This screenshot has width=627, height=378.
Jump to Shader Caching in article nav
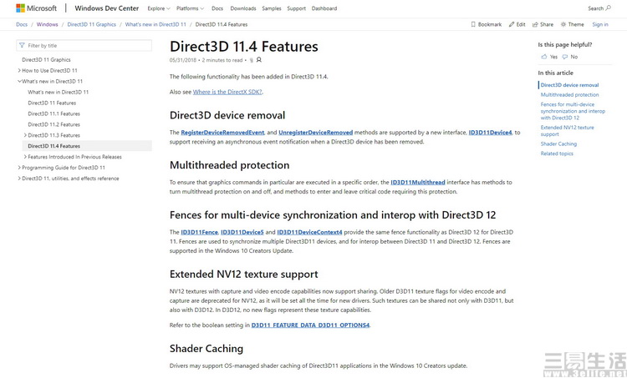pos(558,144)
